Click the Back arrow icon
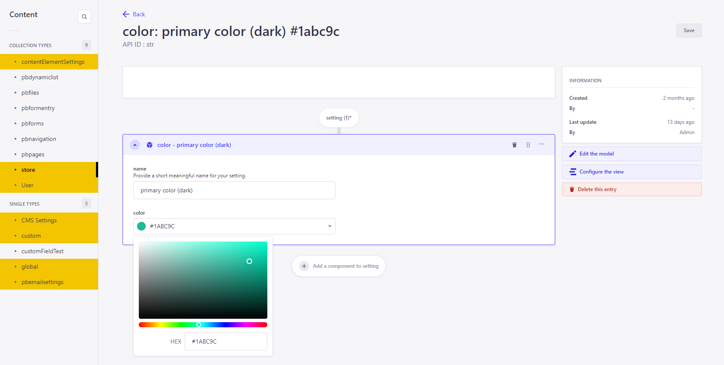 point(126,14)
